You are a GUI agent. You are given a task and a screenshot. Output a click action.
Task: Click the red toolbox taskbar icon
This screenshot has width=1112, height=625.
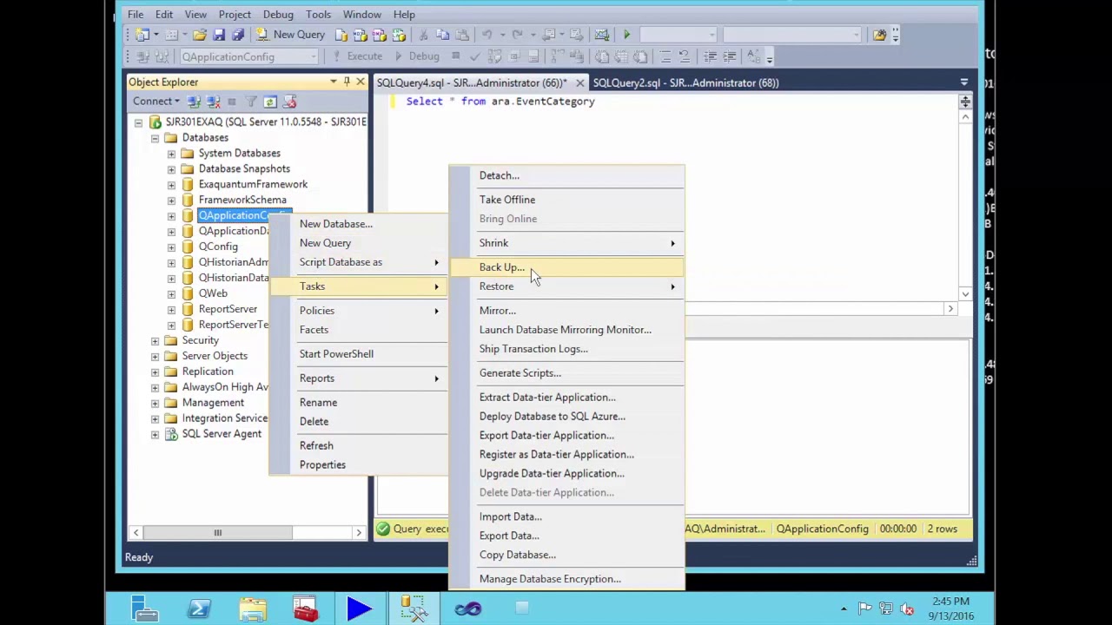(x=306, y=609)
